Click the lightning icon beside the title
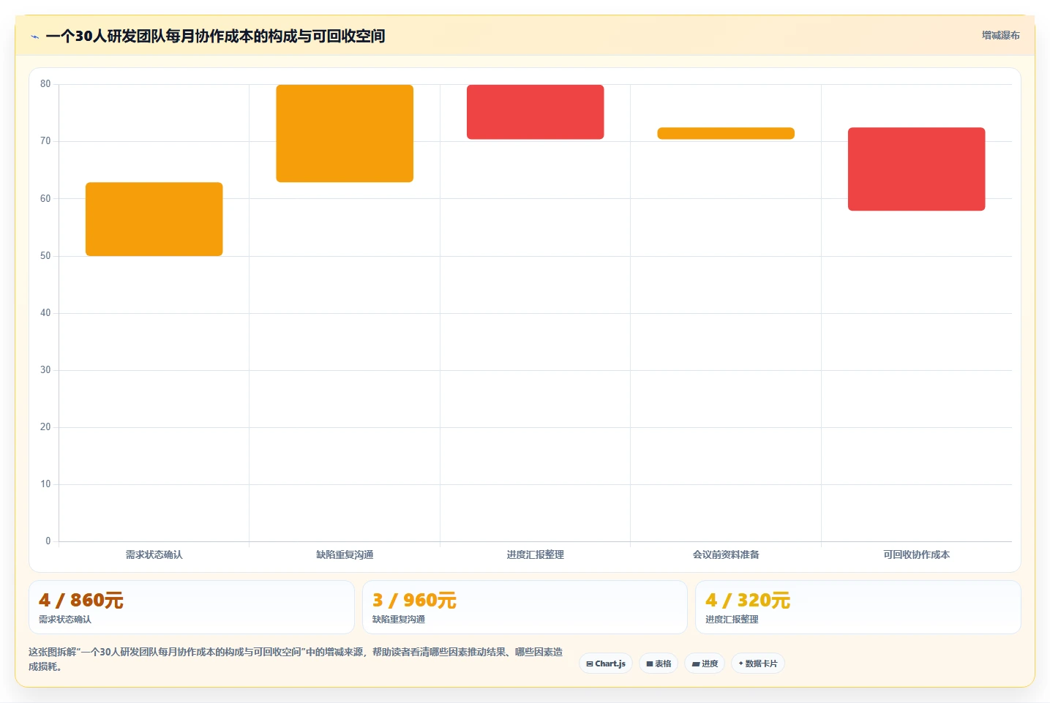 (34, 37)
